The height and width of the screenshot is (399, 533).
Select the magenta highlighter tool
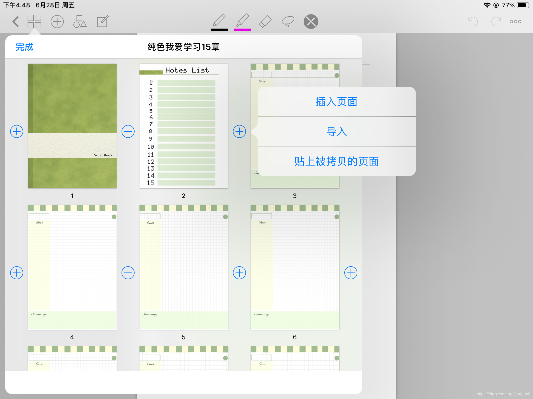[242, 22]
